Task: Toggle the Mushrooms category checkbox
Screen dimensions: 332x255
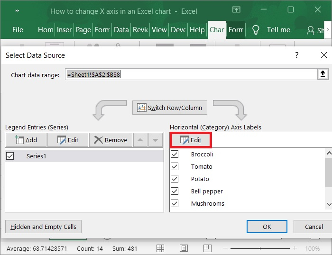Action: click(x=175, y=203)
